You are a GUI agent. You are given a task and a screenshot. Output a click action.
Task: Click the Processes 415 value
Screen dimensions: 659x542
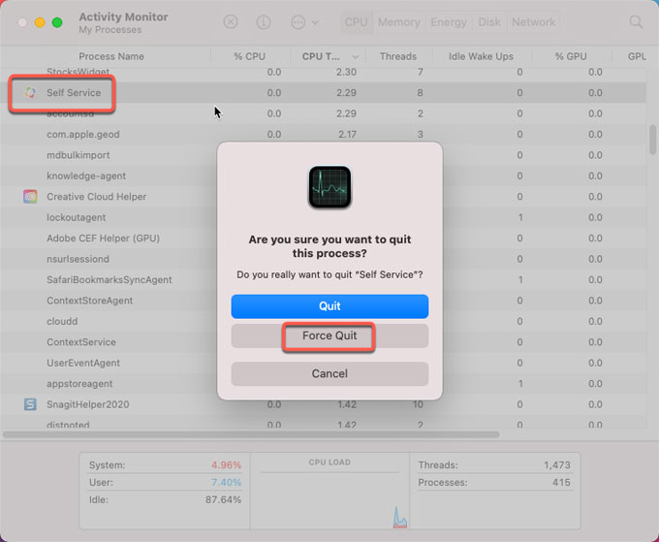point(561,482)
